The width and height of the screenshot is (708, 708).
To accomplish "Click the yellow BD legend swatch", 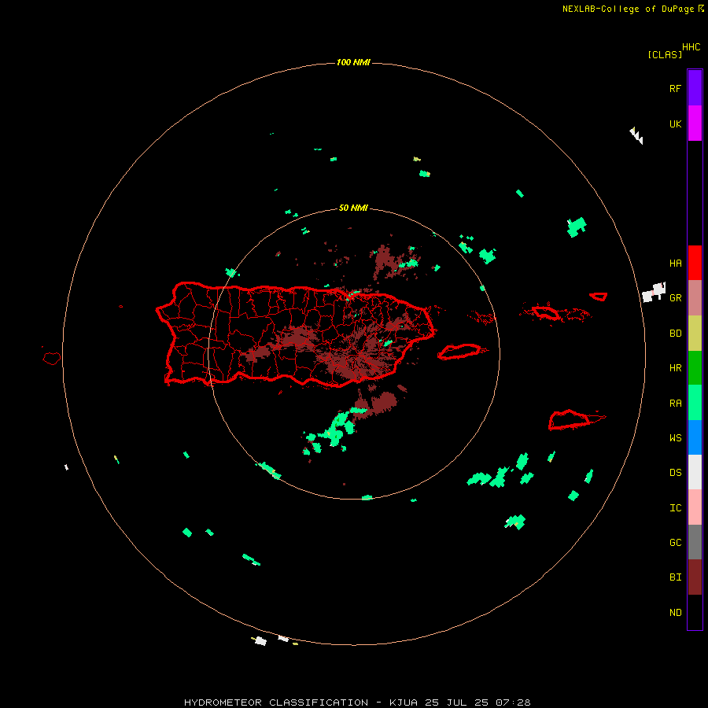I will click(x=695, y=334).
